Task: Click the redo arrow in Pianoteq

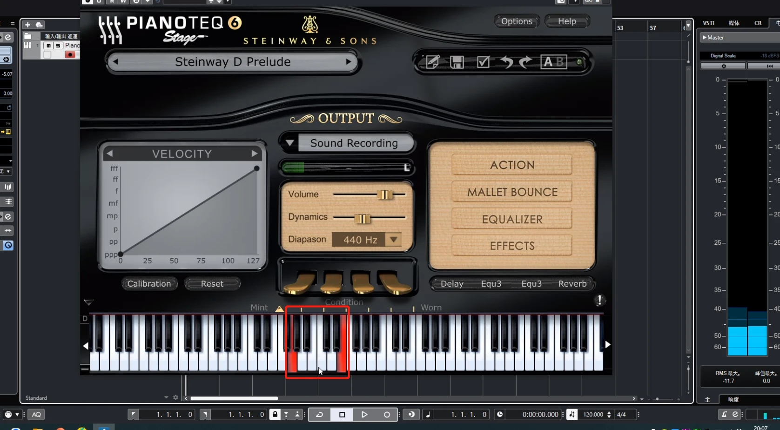Action: [x=525, y=61]
